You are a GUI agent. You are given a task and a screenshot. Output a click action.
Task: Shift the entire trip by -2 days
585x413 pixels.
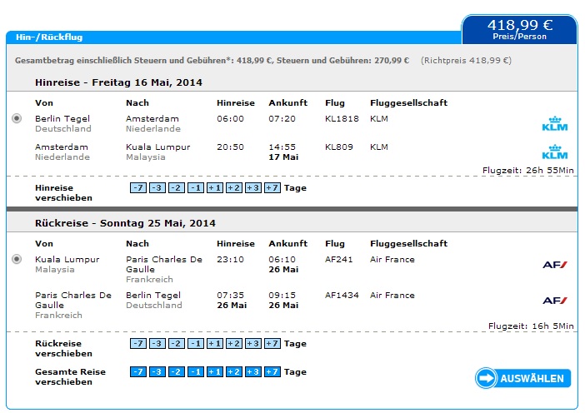tap(177, 371)
